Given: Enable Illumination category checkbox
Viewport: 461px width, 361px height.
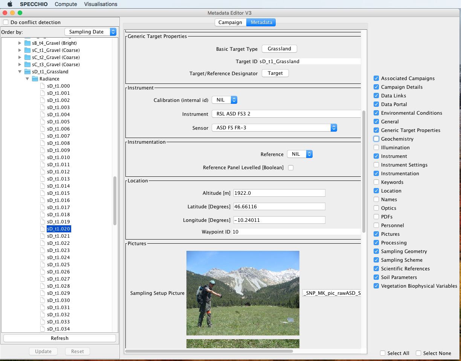Looking at the screenshot, I should click(x=376, y=147).
